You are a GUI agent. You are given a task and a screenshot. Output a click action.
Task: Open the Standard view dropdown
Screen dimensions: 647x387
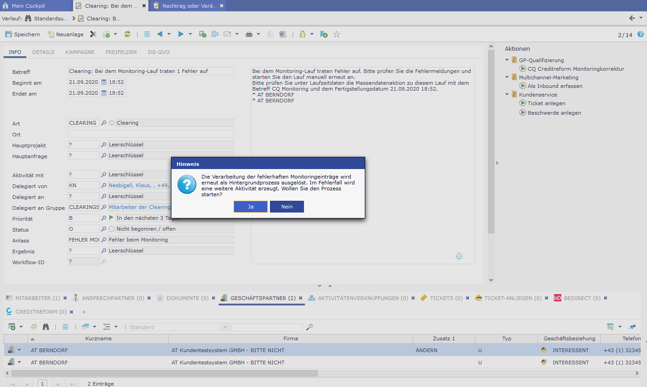click(x=224, y=327)
